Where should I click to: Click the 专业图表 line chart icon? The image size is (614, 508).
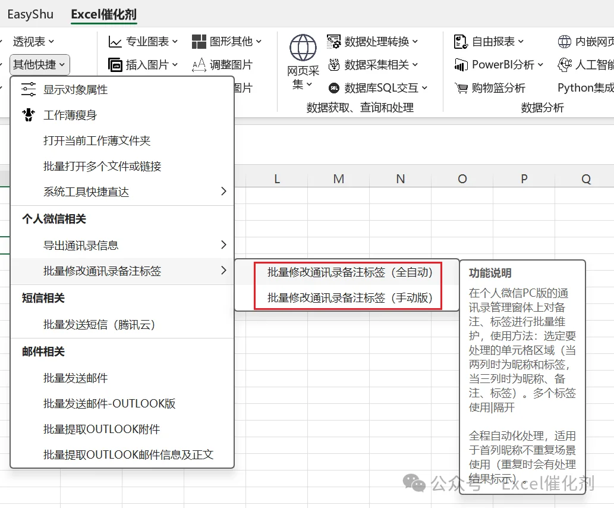[x=115, y=42]
